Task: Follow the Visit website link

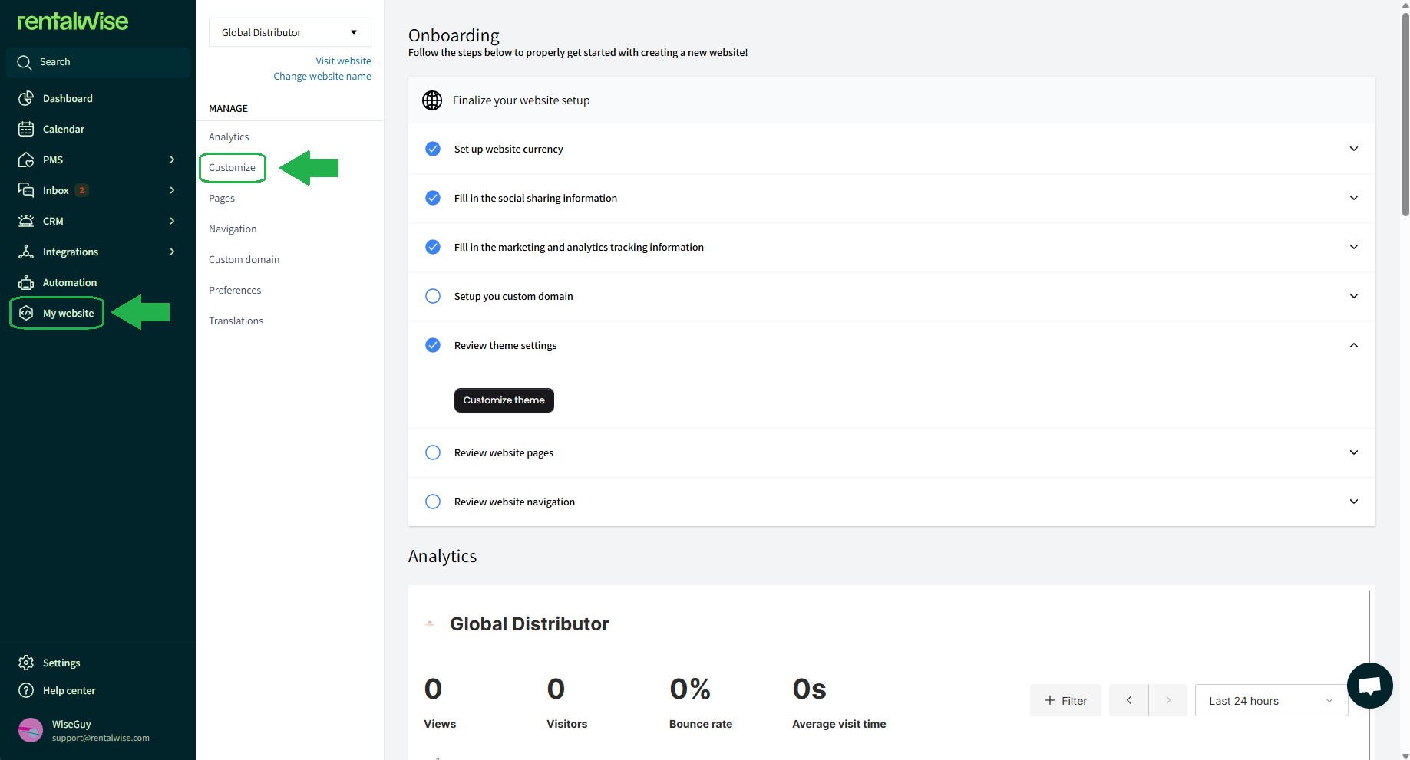Action: pyautogui.click(x=343, y=61)
